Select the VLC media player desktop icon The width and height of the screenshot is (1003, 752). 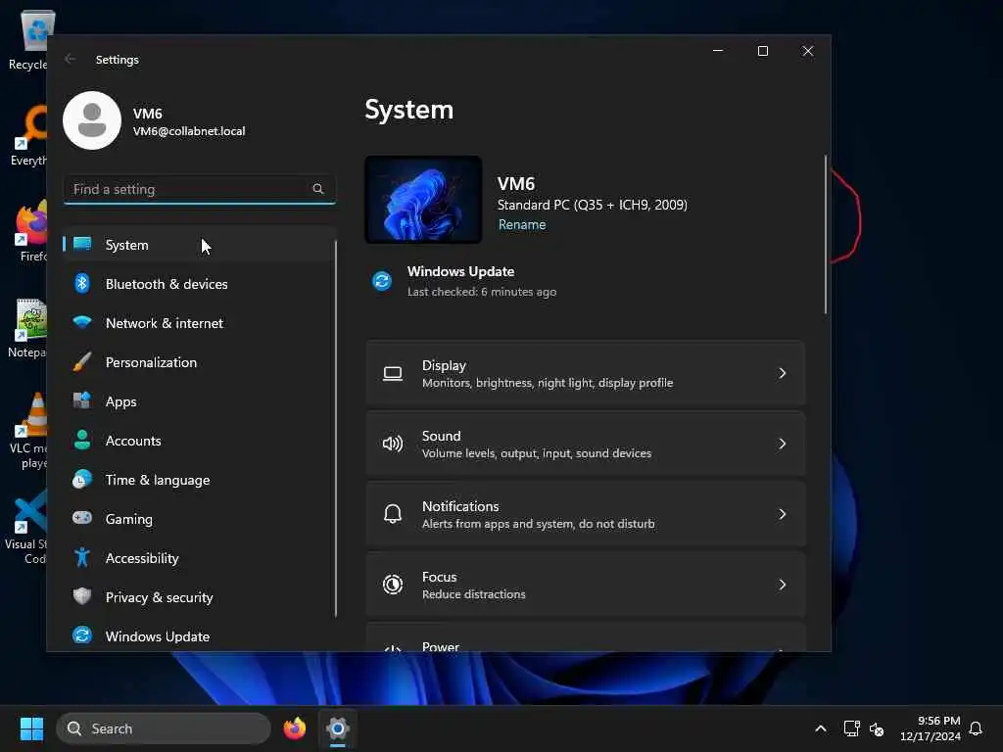[28, 431]
